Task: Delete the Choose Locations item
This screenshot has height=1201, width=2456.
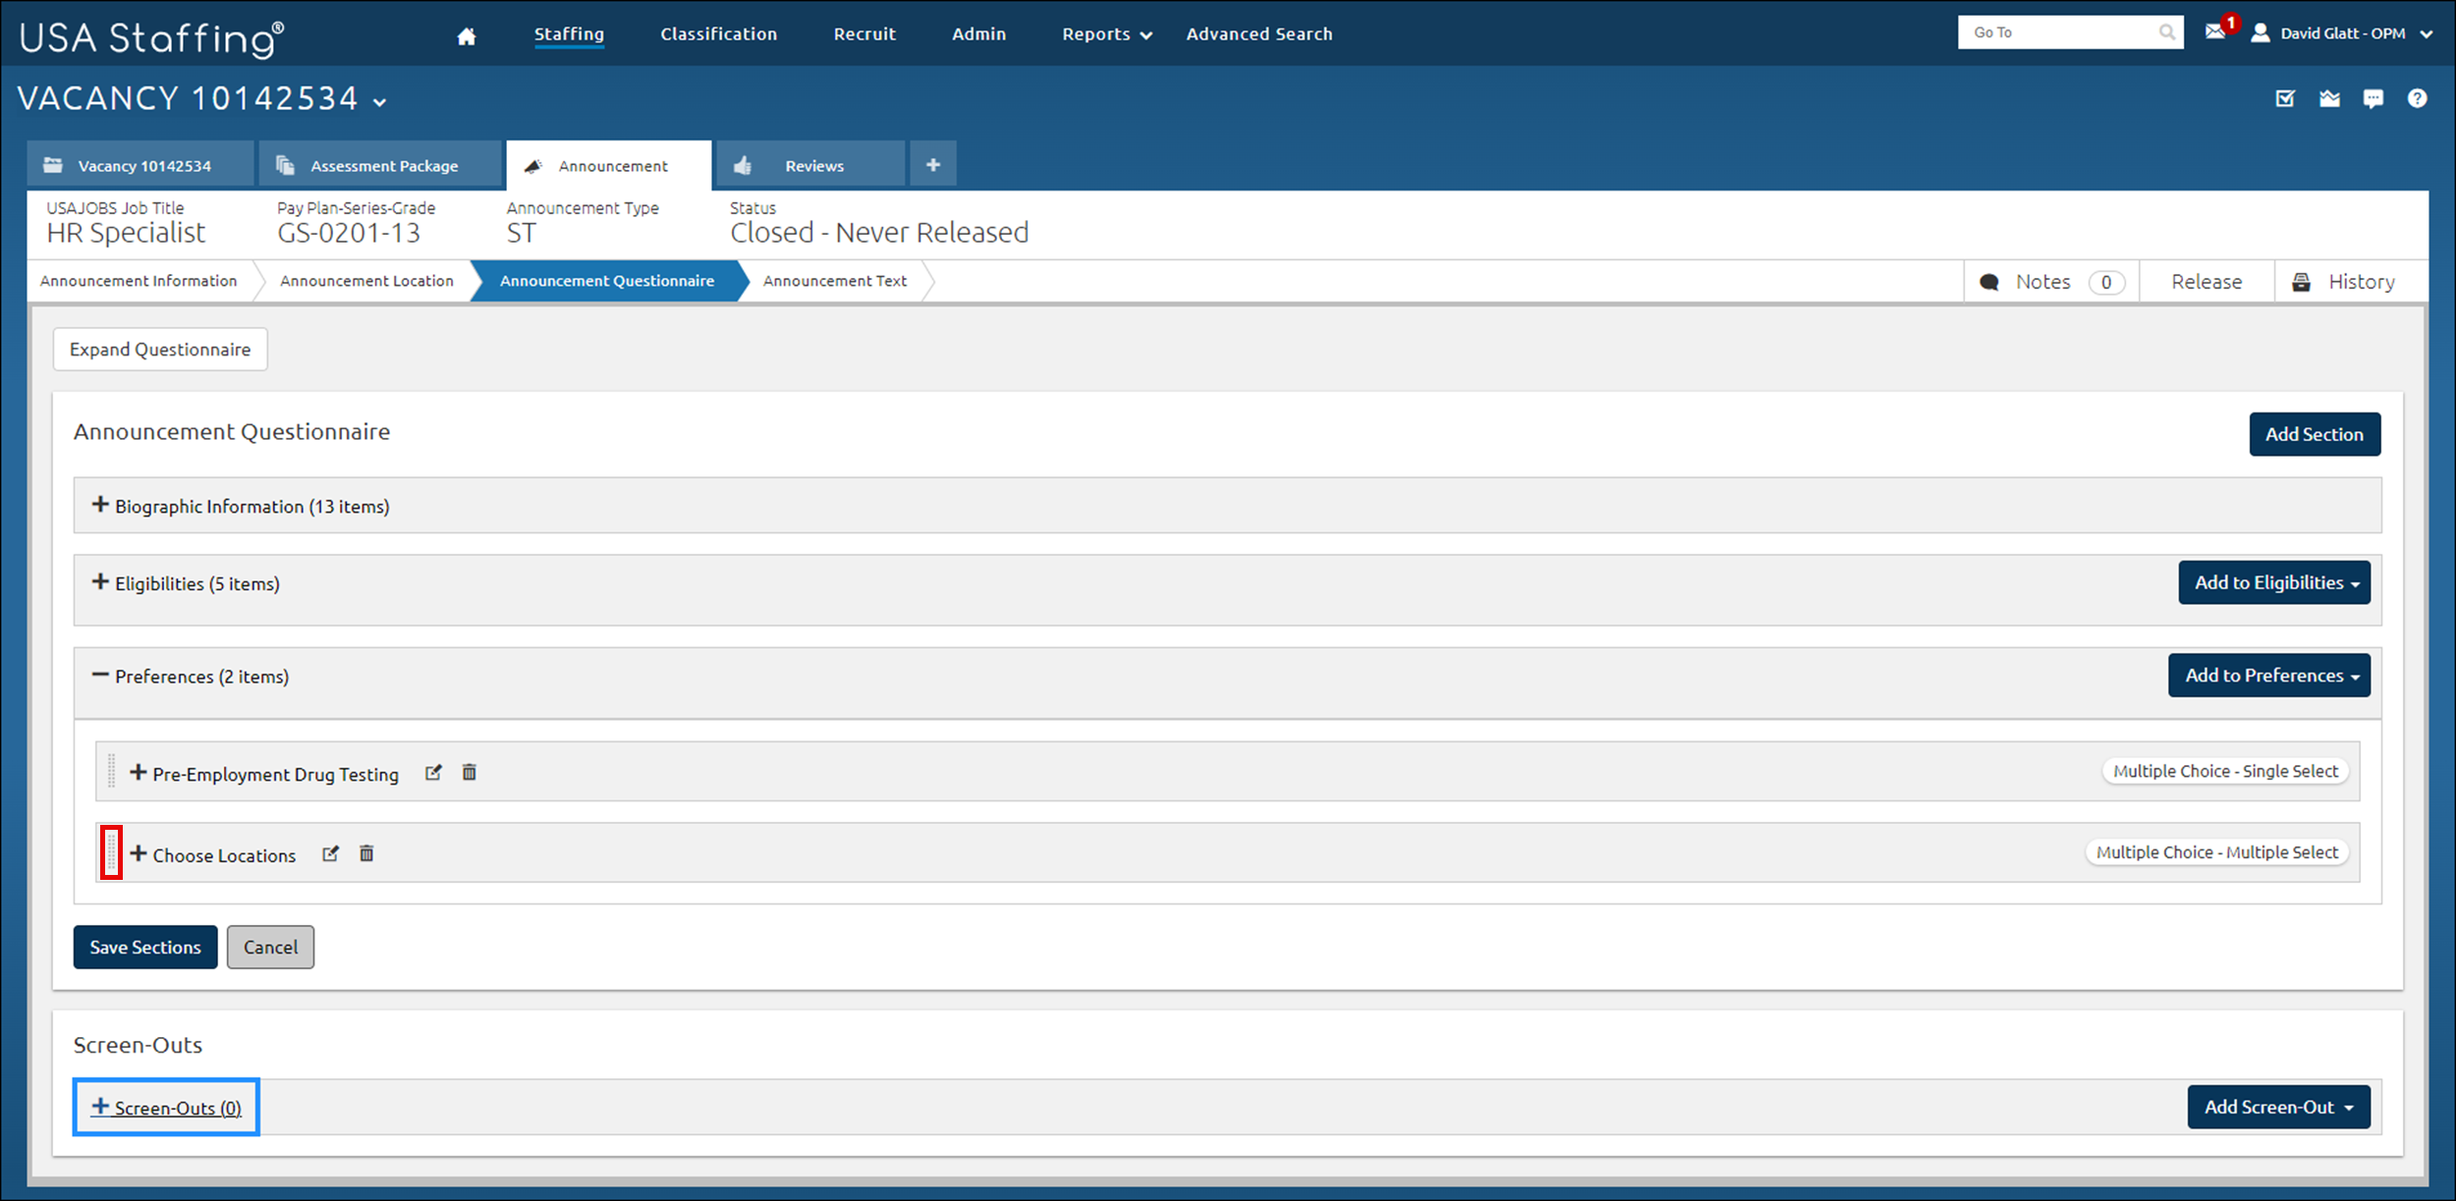Action: pos(366,853)
